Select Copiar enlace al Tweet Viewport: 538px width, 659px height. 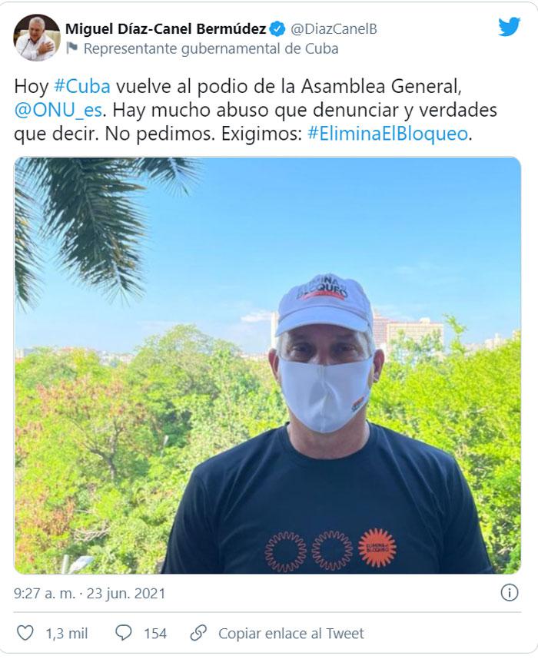tap(291, 634)
